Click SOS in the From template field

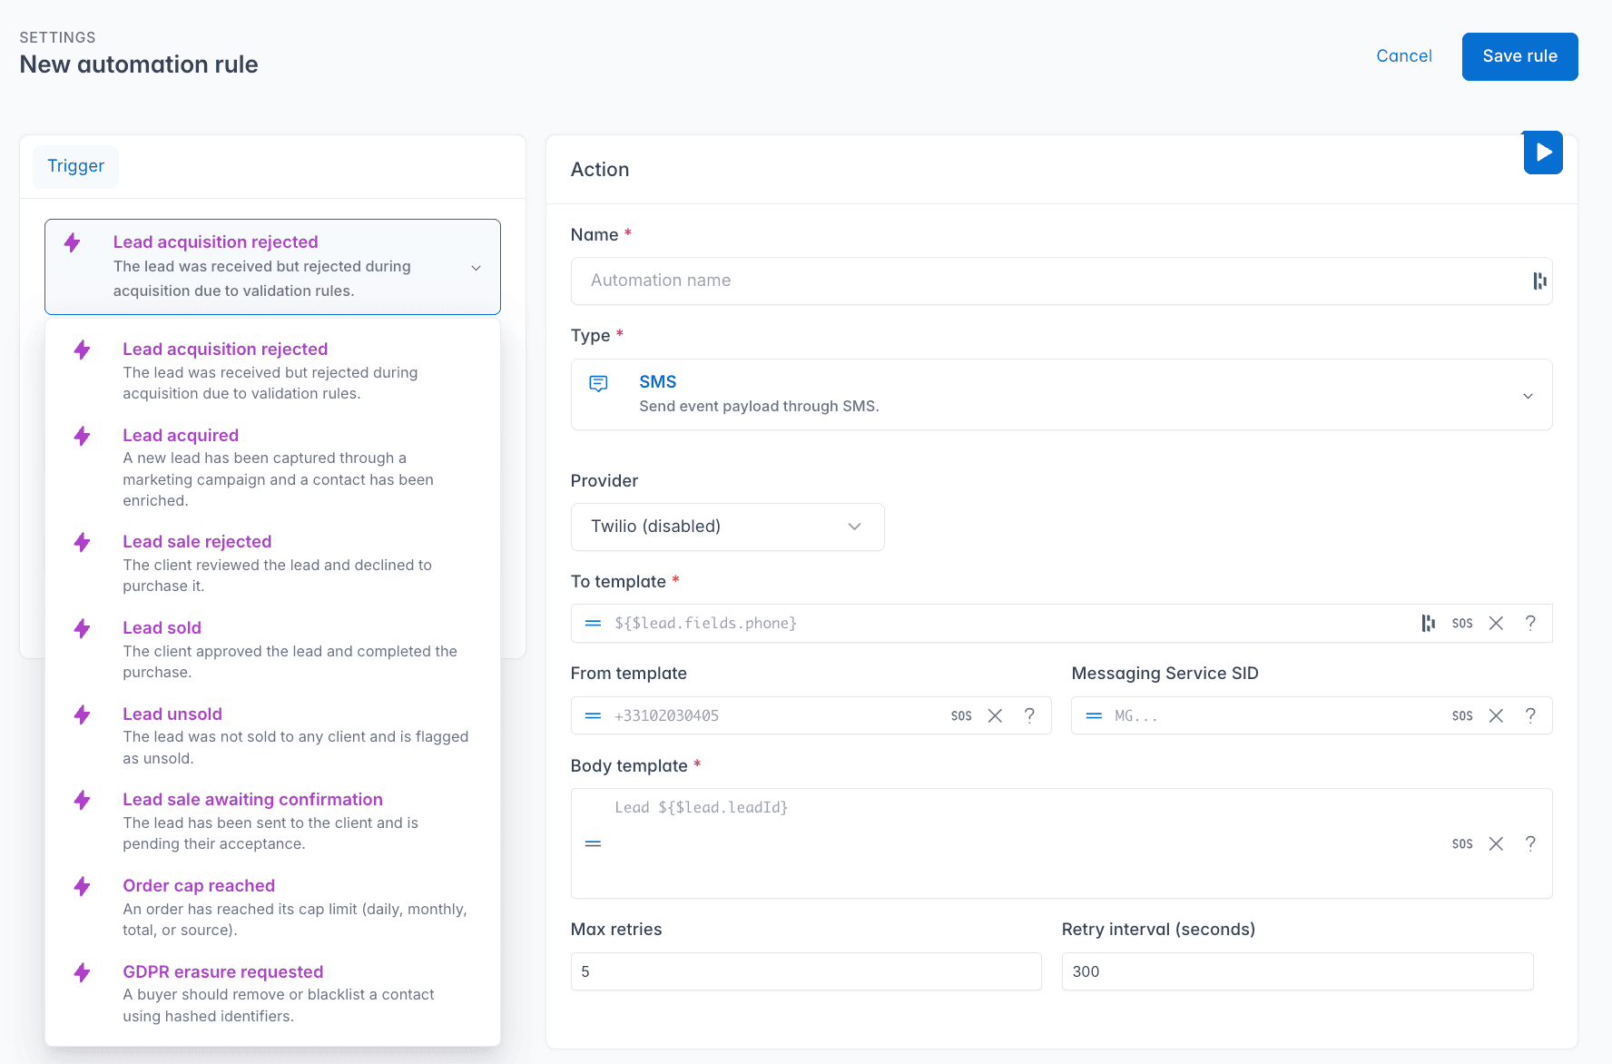pos(961,715)
